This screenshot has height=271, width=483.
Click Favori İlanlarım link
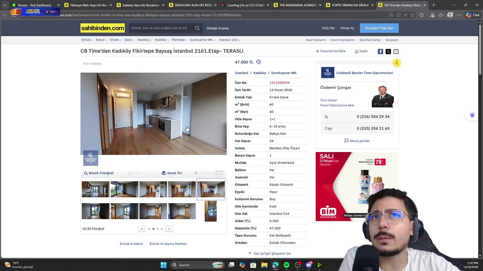316,40
